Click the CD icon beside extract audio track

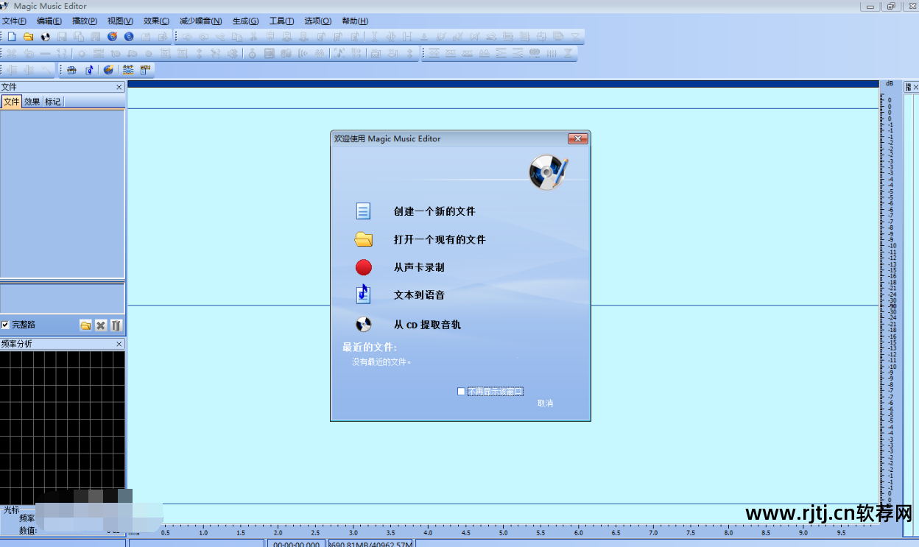pos(364,324)
